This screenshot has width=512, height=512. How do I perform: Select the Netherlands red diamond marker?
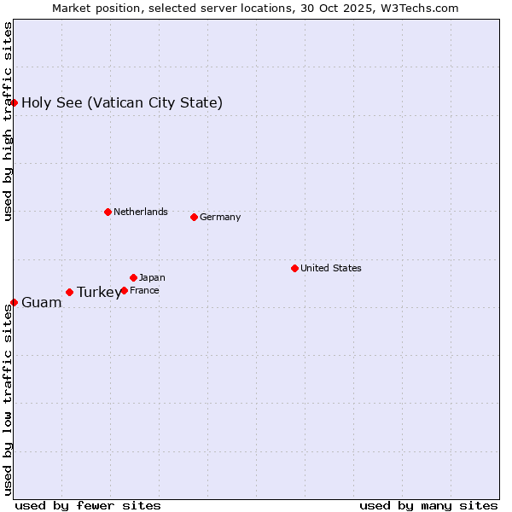(108, 212)
